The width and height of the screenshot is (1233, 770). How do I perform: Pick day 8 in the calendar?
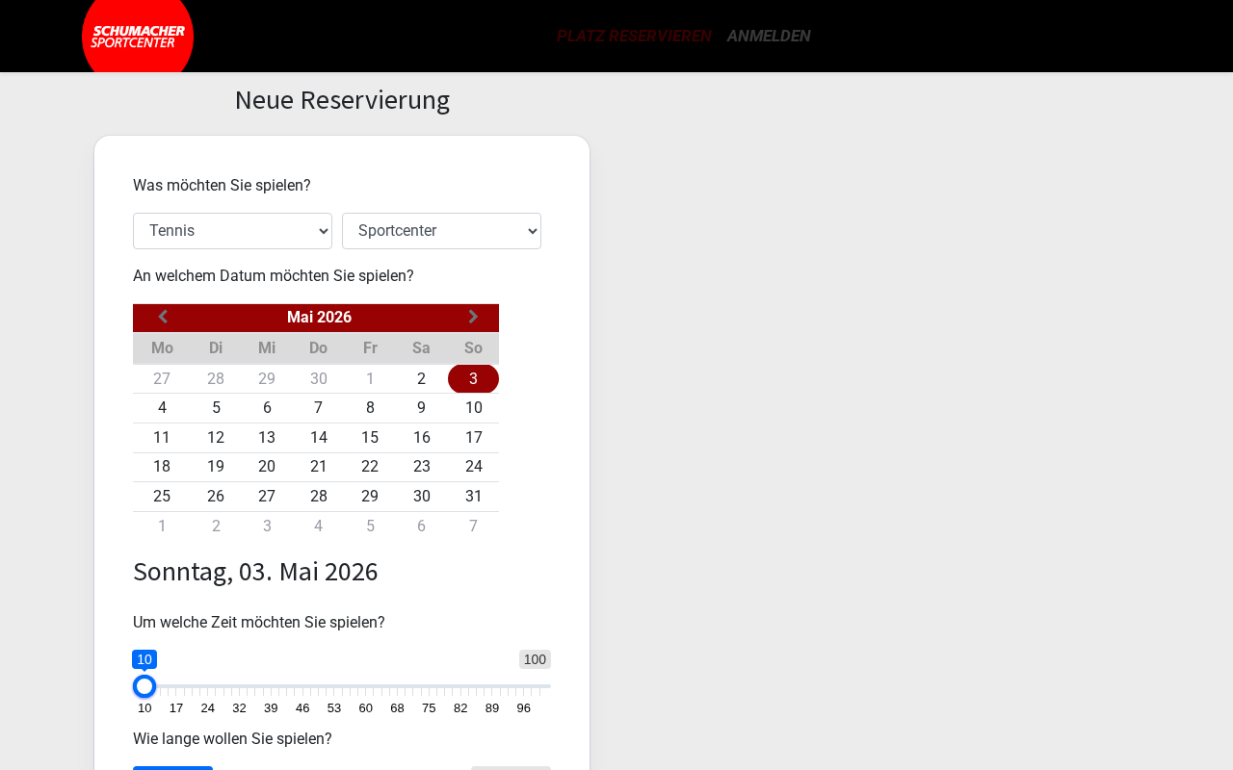click(x=370, y=408)
